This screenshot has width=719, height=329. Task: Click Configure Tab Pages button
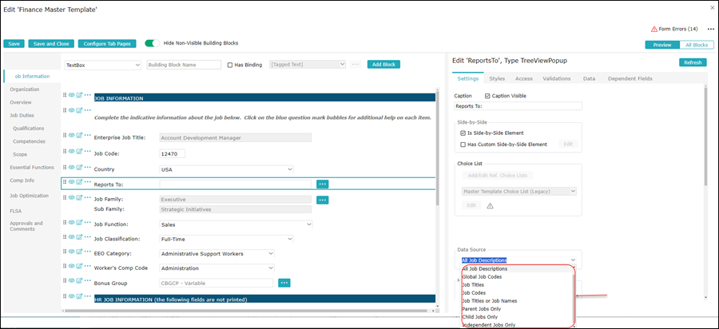pyautogui.click(x=107, y=44)
